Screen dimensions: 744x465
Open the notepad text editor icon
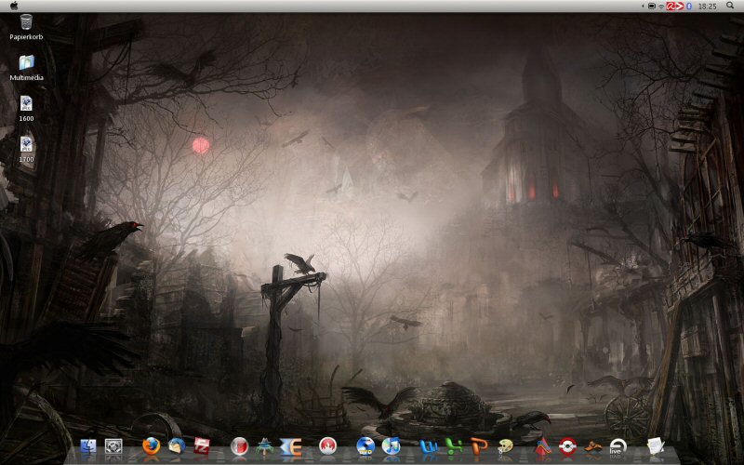656,446
